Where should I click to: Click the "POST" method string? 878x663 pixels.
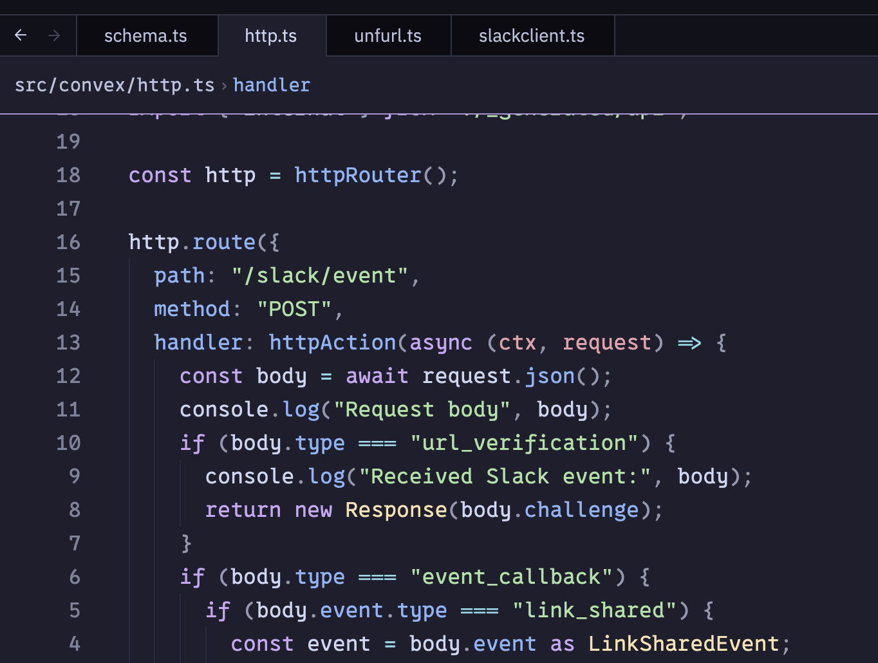coord(294,309)
